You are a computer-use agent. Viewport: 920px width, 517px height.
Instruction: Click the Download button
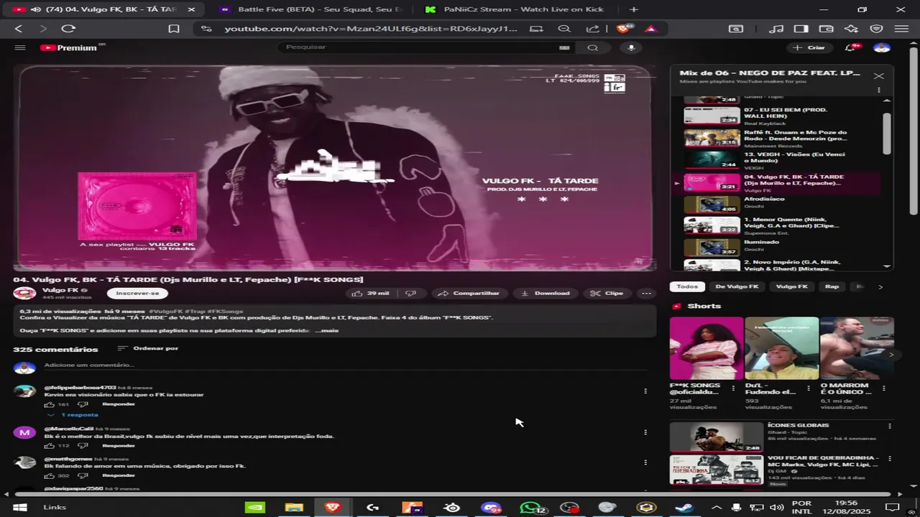546,293
